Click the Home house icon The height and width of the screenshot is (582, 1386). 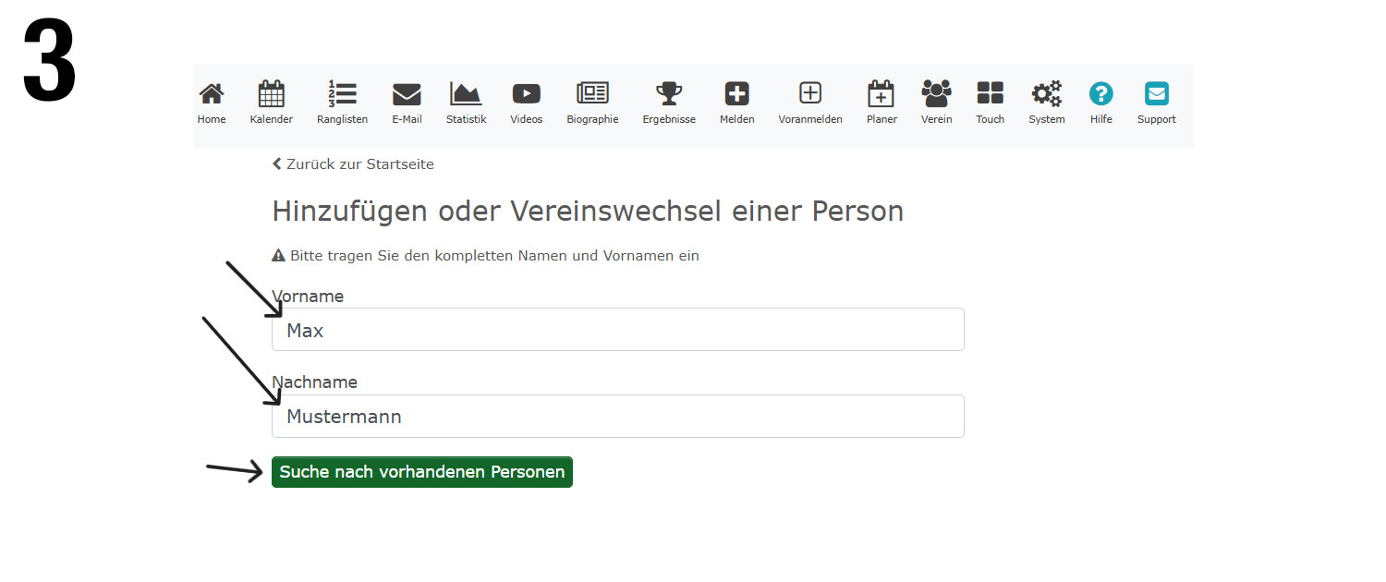[x=212, y=94]
